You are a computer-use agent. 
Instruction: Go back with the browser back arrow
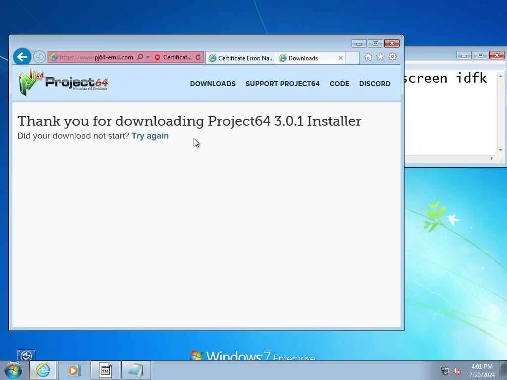[x=22, y=57]
